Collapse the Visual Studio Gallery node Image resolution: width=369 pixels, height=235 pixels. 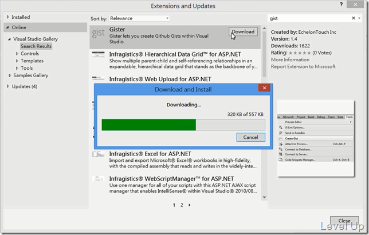click(9, 39)
